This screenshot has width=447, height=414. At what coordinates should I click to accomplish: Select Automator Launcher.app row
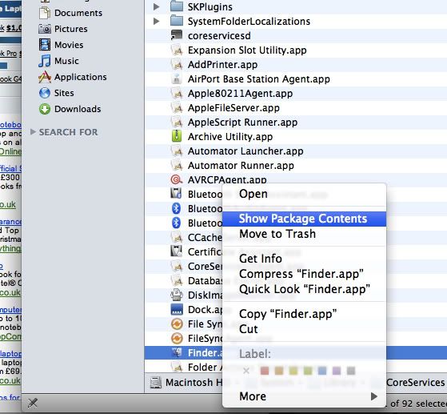pos(296,151)
